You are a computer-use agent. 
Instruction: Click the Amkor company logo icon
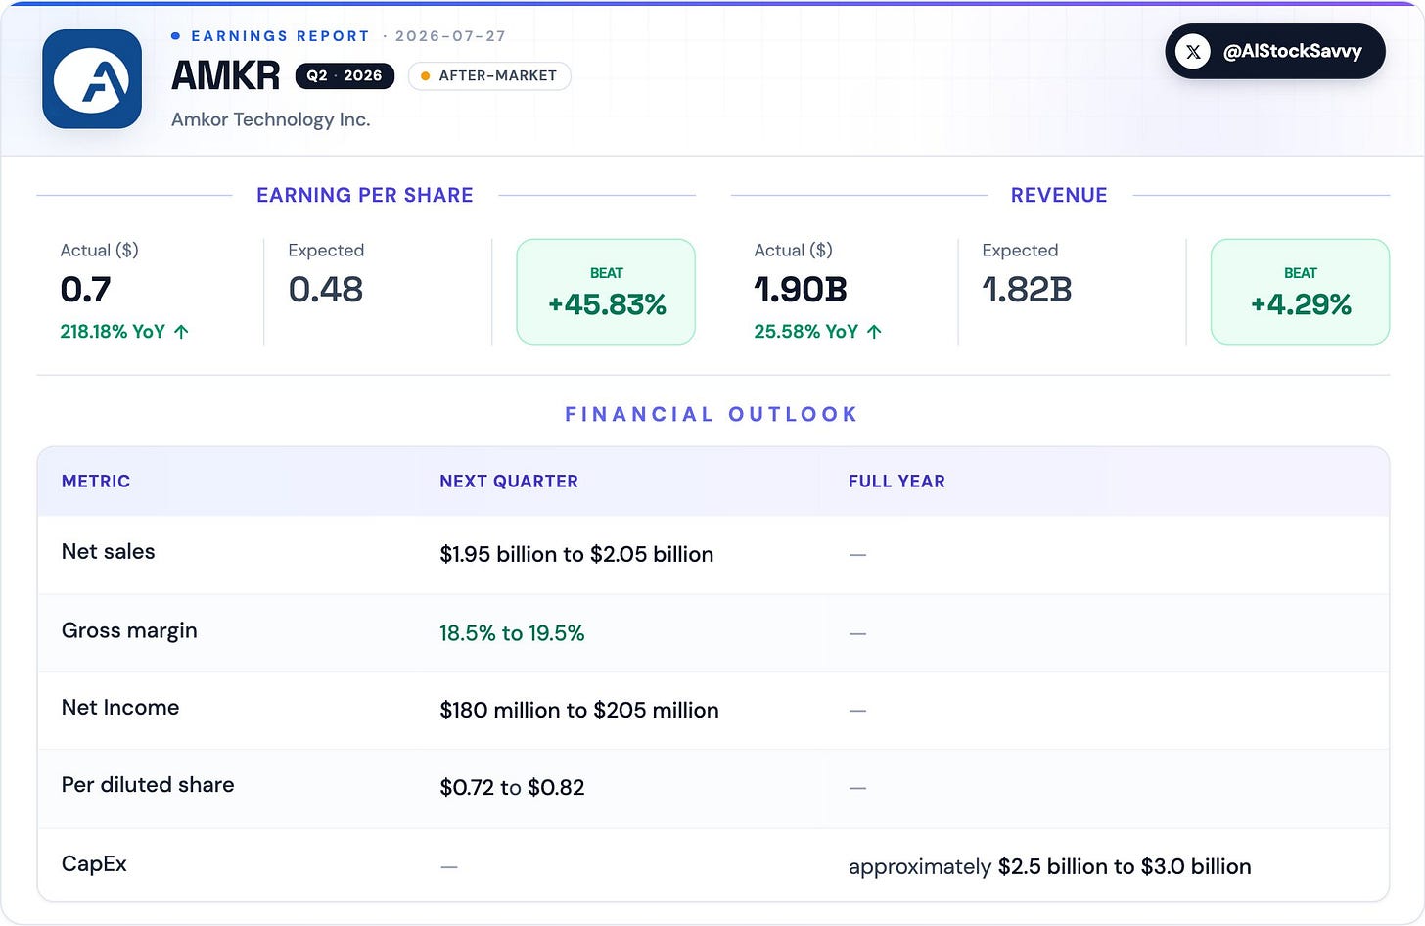(92, 79)
